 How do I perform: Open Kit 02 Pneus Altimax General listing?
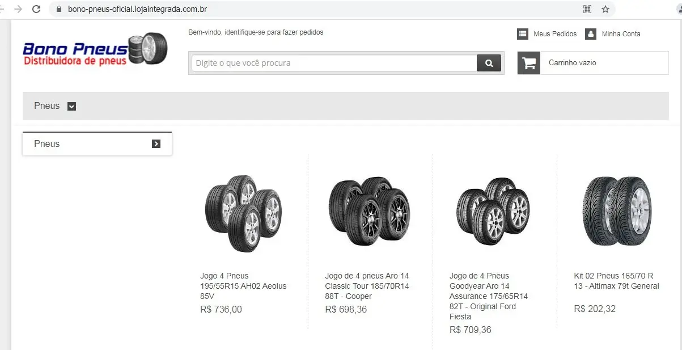pos(617,281)
